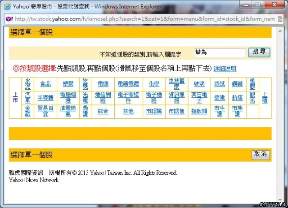288x208 pixels.
Task: Select the 橡膠 rubber category
Action: (252, 84)
